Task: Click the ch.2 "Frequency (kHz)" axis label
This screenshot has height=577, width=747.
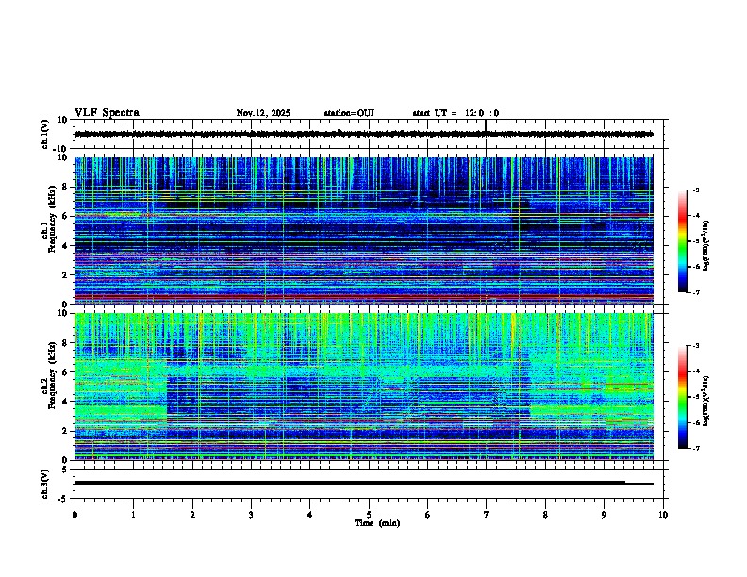Action: 52,375
